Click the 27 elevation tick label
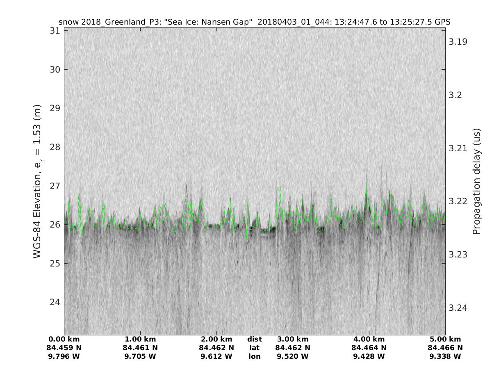This screenshot has width=492, height=369. (x=55, y=186)
